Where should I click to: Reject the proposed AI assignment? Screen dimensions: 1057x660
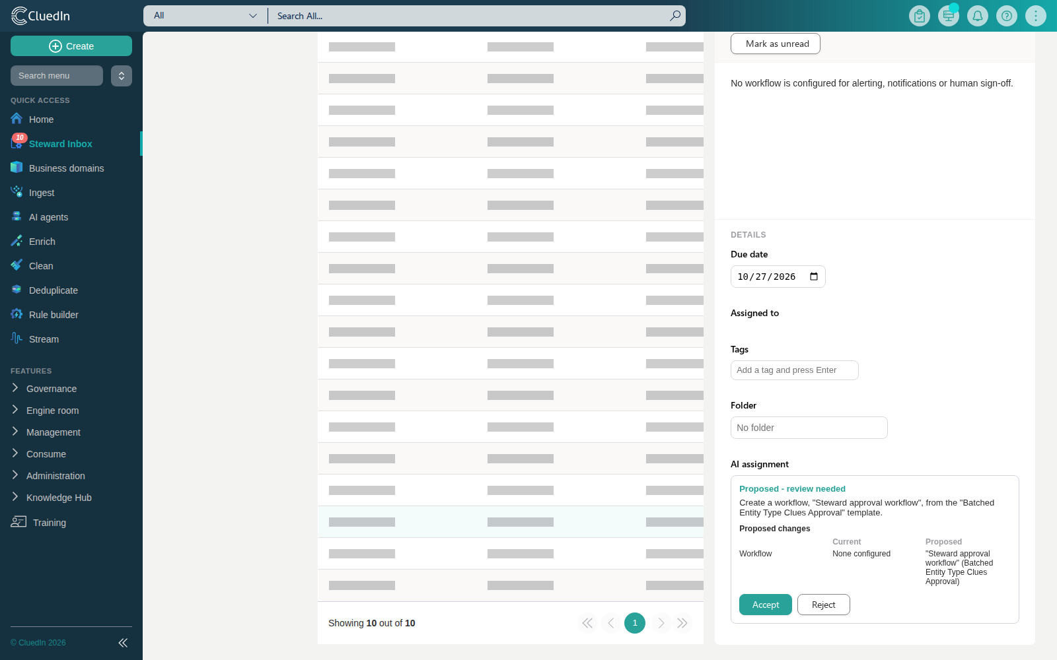[824, 605]
